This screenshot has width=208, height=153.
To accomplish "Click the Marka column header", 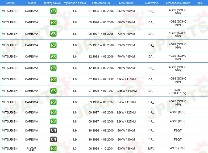I will click(10, 3).
